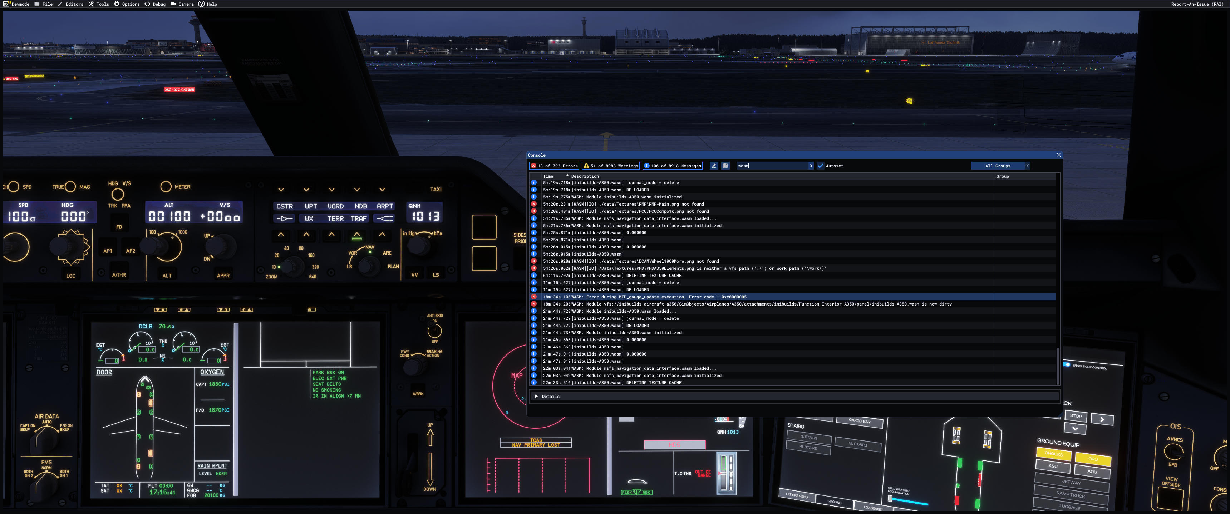This screenshot has height=514, width=1230.
Task: Toggle the Errors filter button
Action: 554,166
